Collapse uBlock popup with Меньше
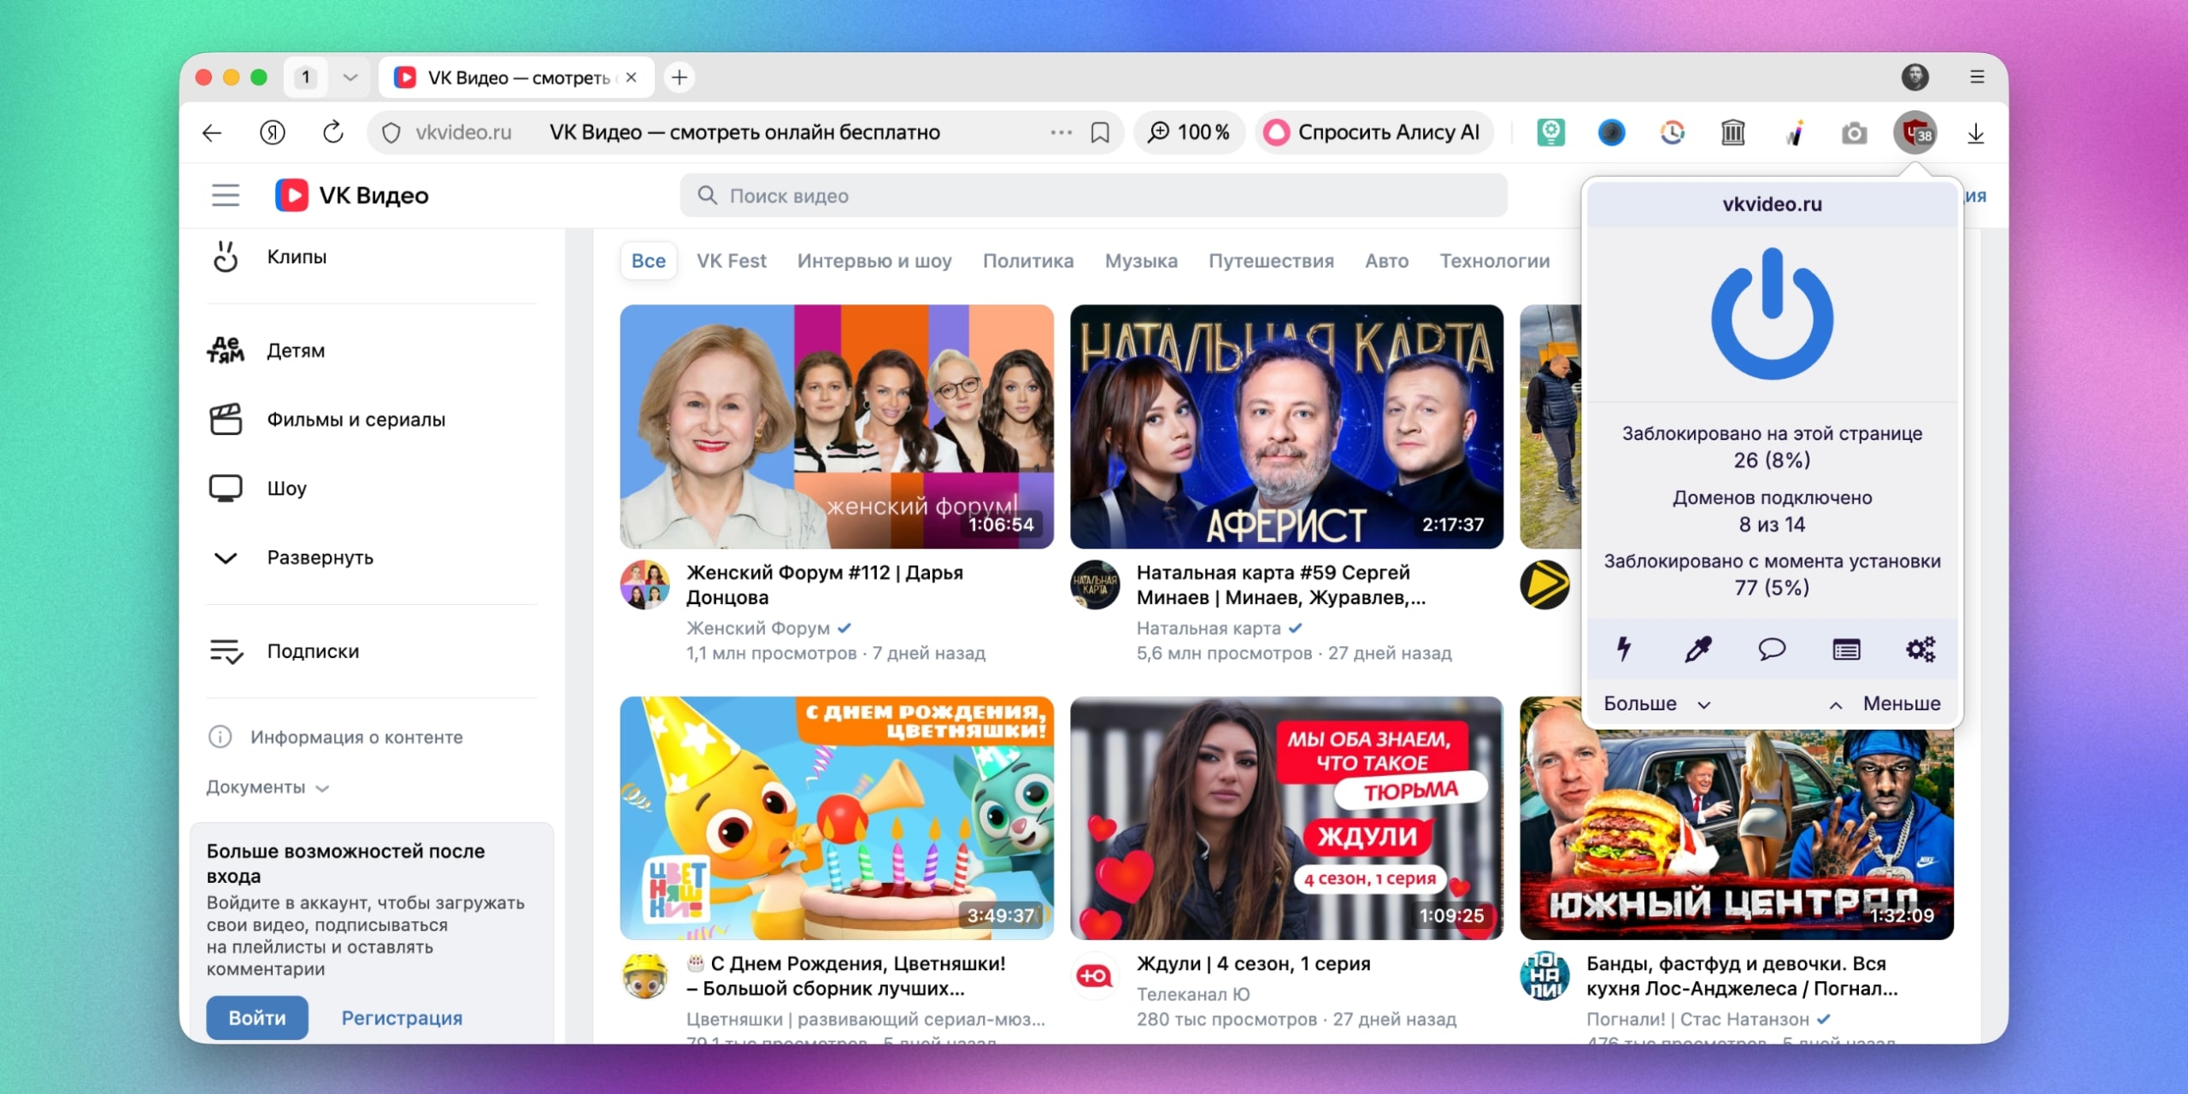This screenshot has width=2188, height=1094. click(1885, 703)
